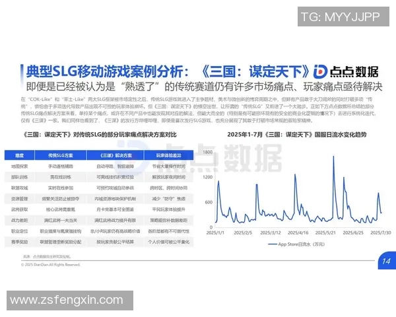Image resolution: width=396 pixels, height=317 pixels.
Task: Click the table header 传统SLG方案
Action: click(61, 155)
